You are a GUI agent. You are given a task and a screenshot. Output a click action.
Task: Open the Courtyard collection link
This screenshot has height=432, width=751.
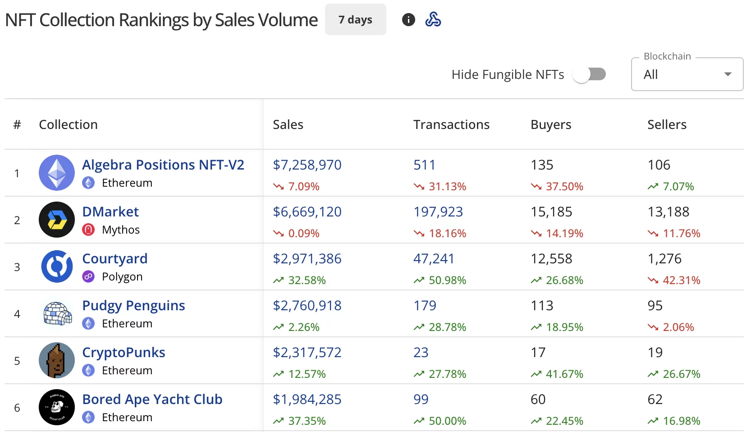(x=114, y=258)
